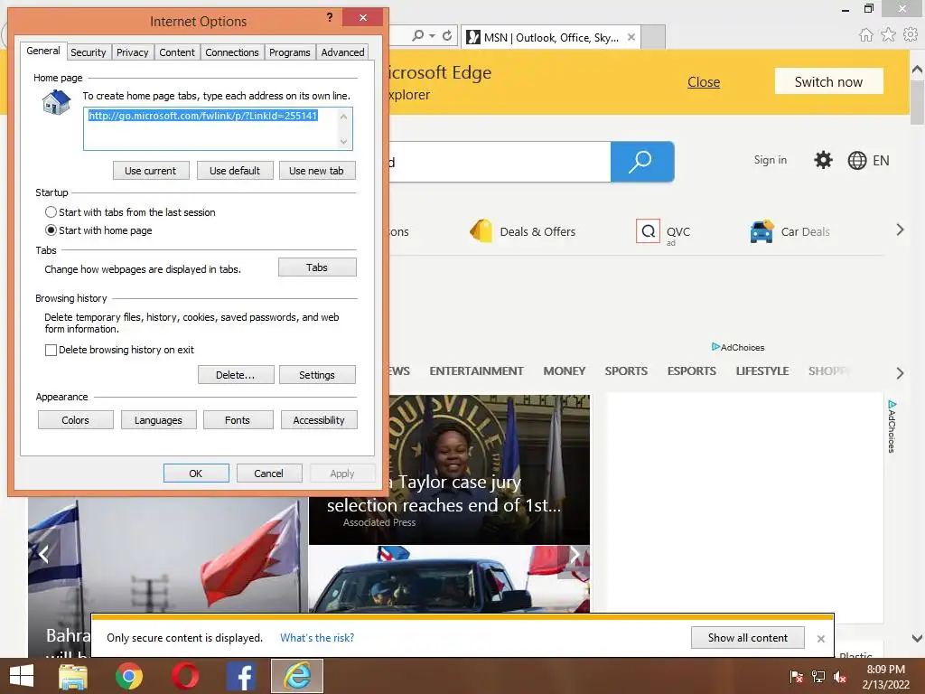Confirm the dialog with OK

click(x=196, y=474)
